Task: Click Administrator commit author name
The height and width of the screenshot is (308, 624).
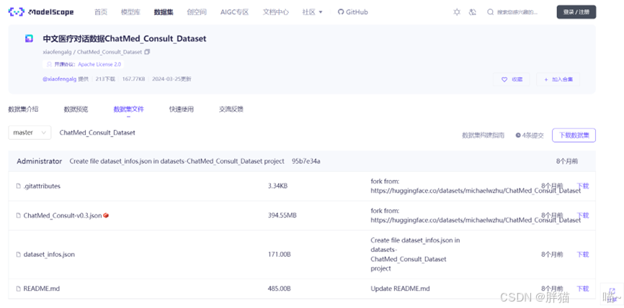Action: [x=40, y=161]
